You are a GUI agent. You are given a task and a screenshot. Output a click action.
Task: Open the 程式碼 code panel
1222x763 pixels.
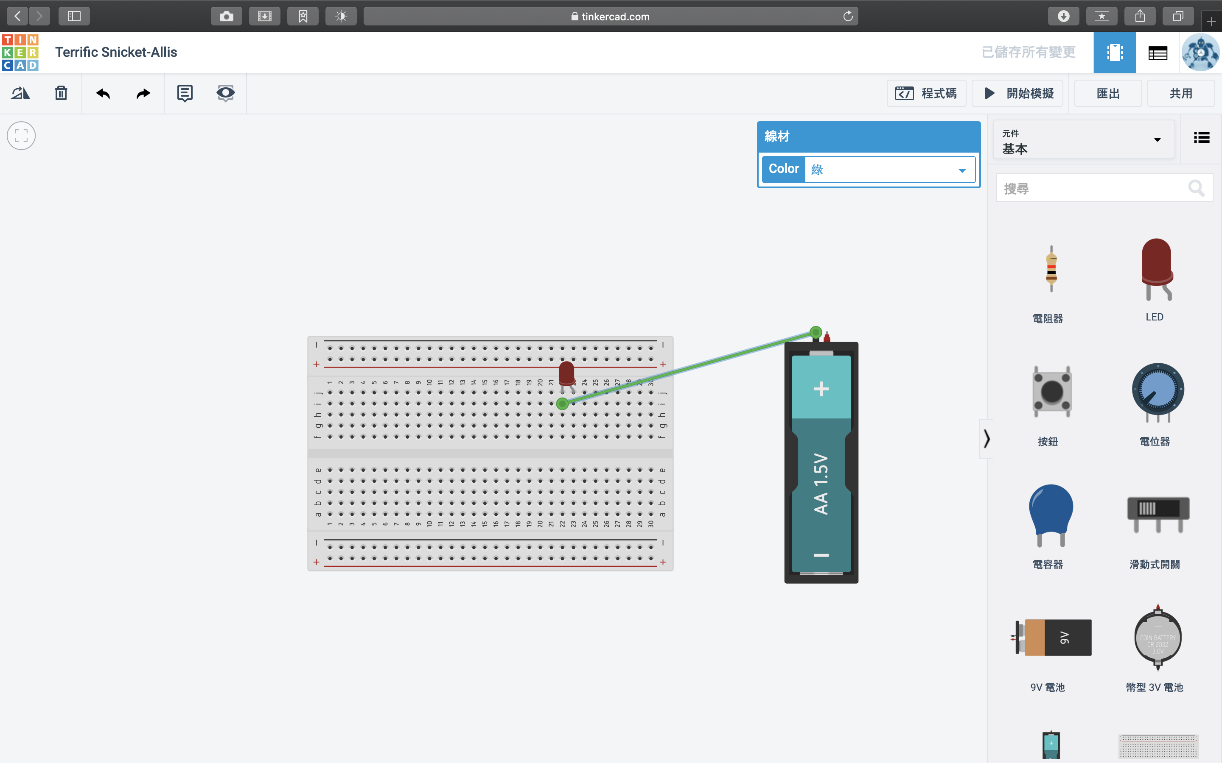coord(926,93)
